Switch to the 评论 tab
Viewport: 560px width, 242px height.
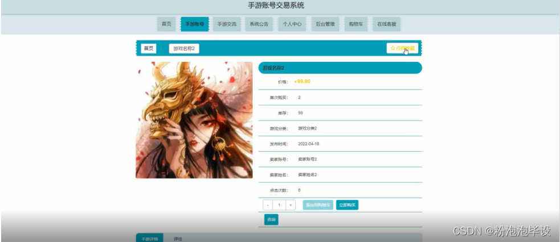click(178, 239)
